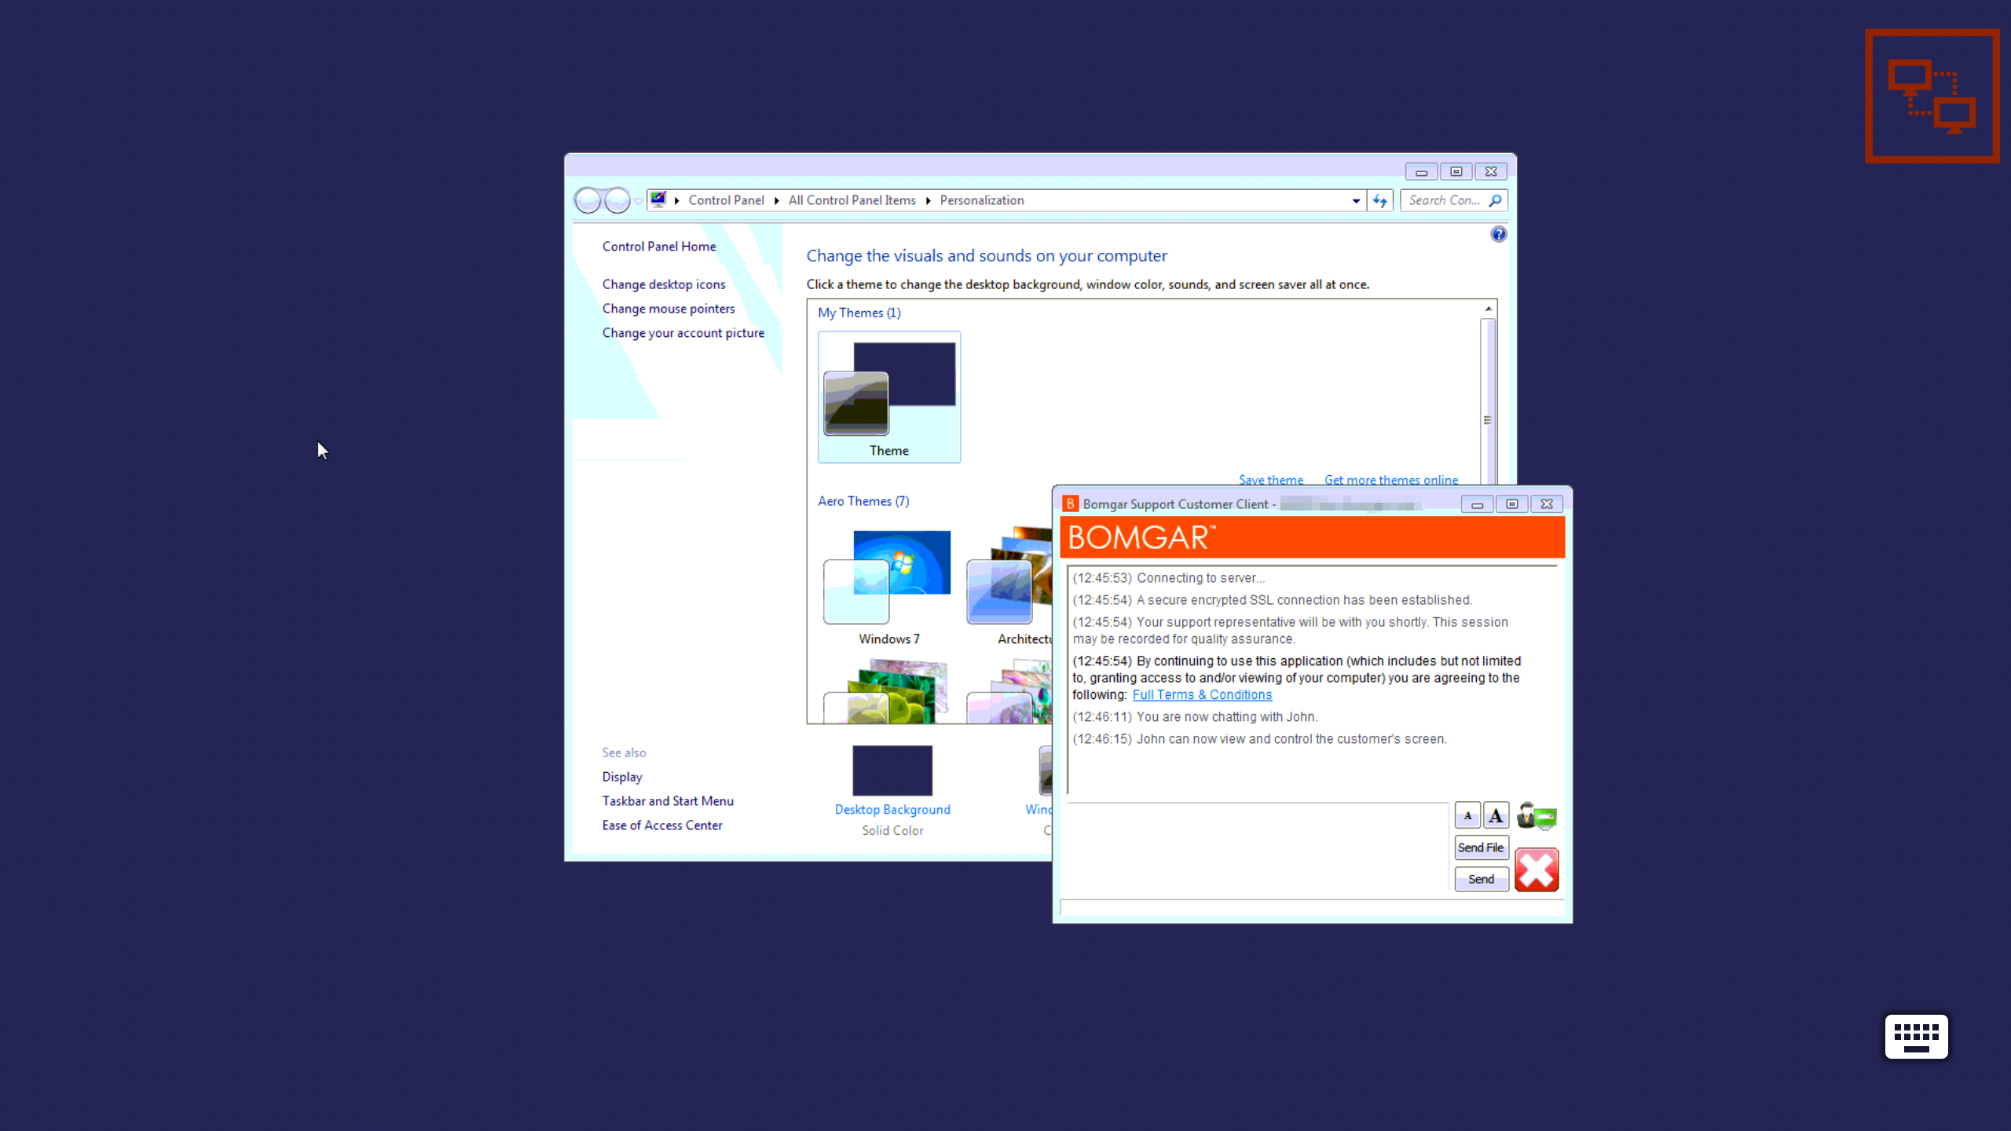Click the 'You are now chatting with John' message
Screen dimensions: 2011x1131
1195,717
